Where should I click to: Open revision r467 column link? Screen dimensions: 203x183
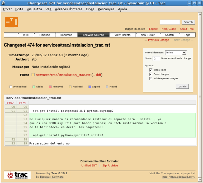(x=11, y=103)
